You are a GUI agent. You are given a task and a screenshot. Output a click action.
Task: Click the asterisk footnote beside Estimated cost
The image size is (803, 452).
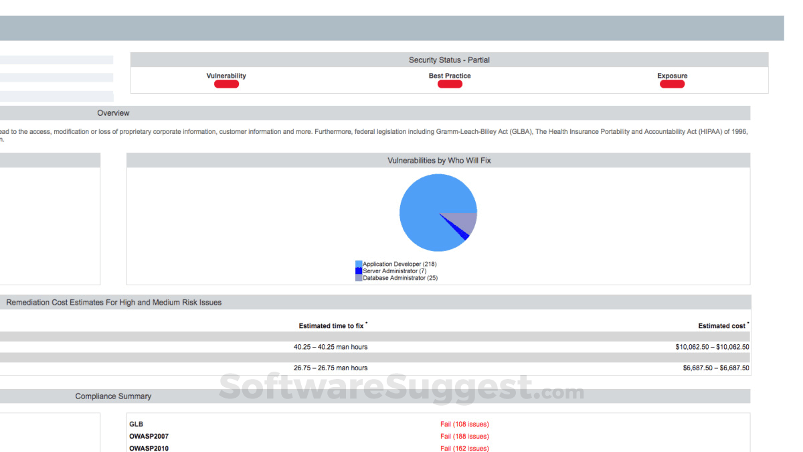coord(747,323)
